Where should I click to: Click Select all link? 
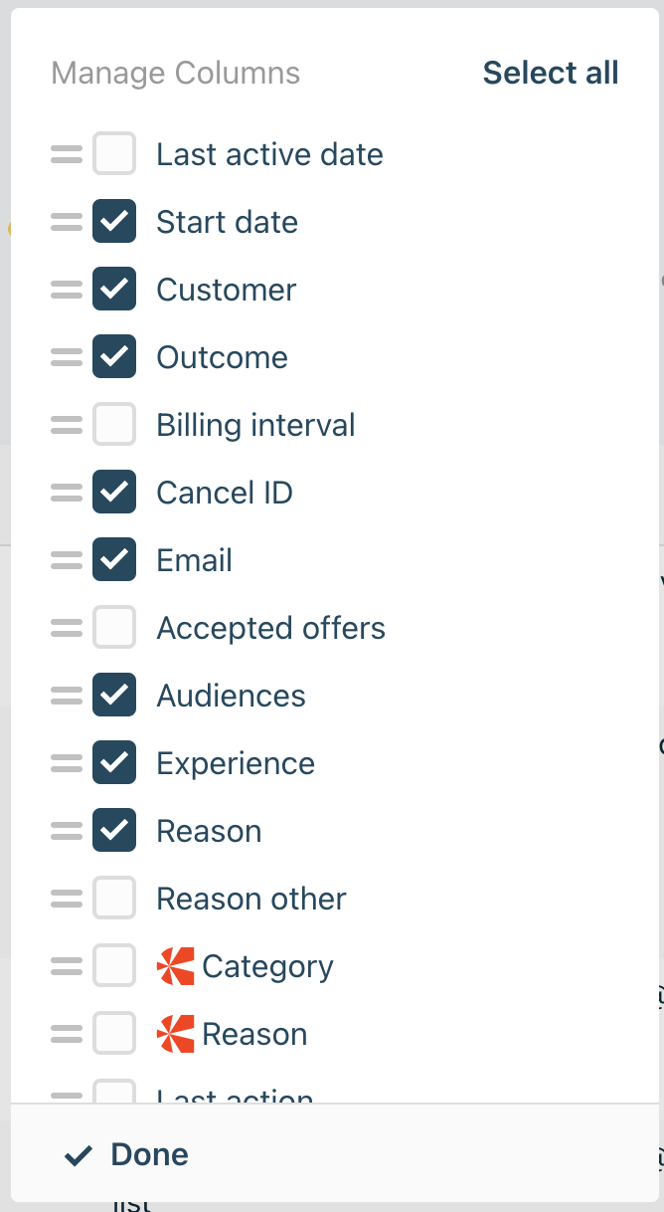tap(551, 73)
